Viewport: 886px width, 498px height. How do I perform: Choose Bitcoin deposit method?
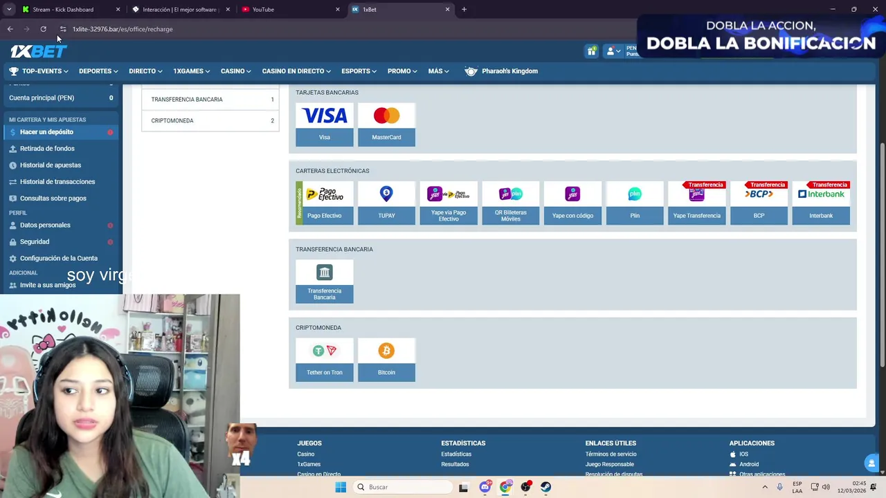(386, 360)
